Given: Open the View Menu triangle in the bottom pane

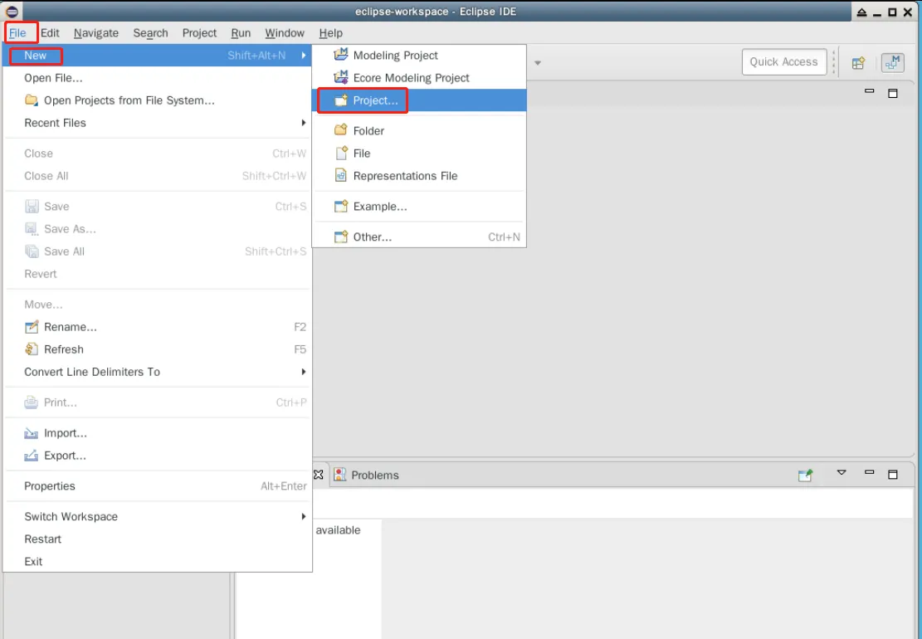Looking at the screenshot, I should pos(842,473).
